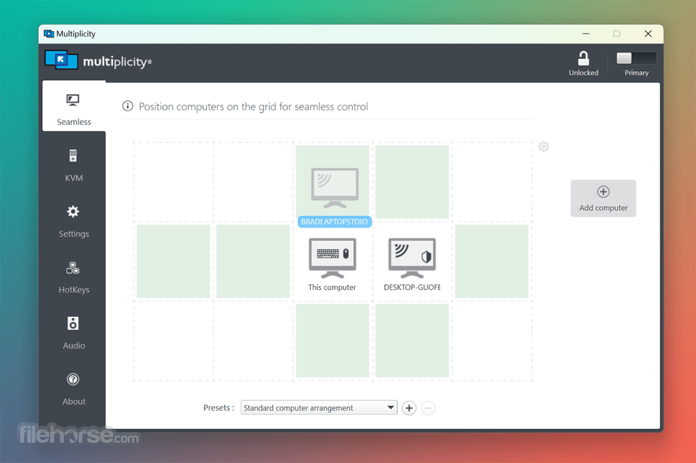Open the Settings tab
This screenshot has width=696, height=463.
[x=74, y=221]
